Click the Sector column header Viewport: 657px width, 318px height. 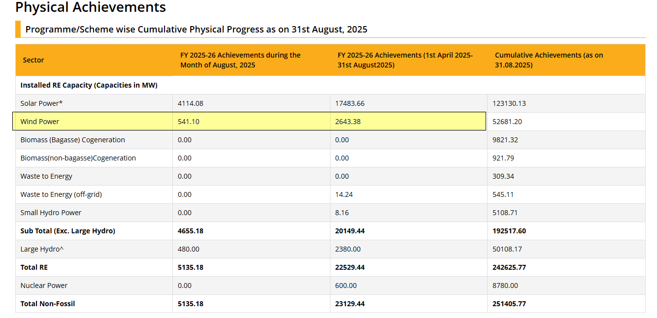33,60
